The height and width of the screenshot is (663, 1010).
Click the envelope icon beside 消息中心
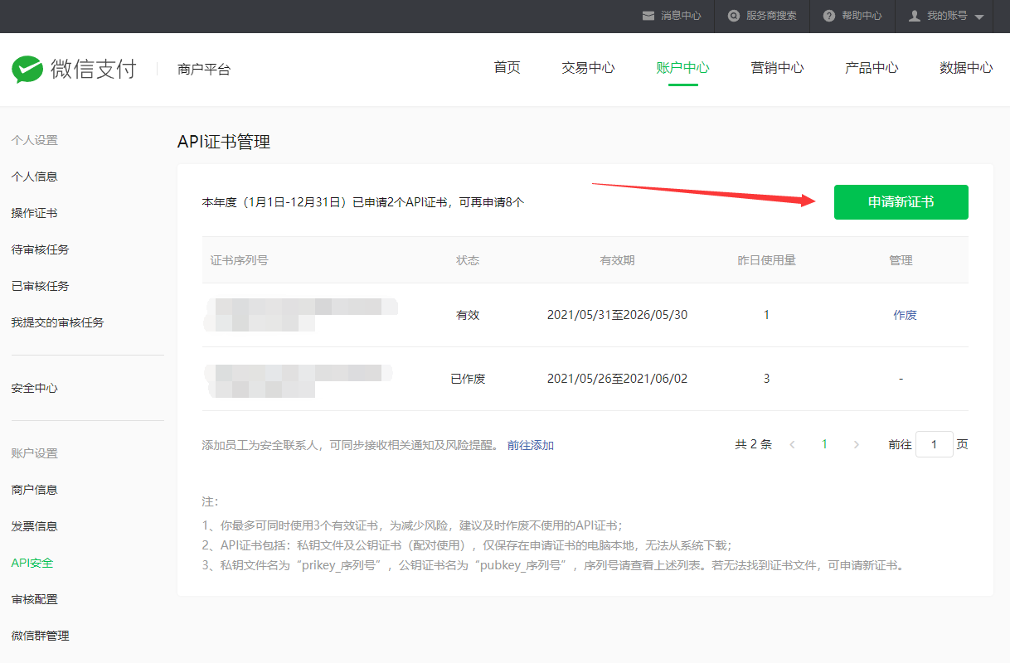pos(648,16)
